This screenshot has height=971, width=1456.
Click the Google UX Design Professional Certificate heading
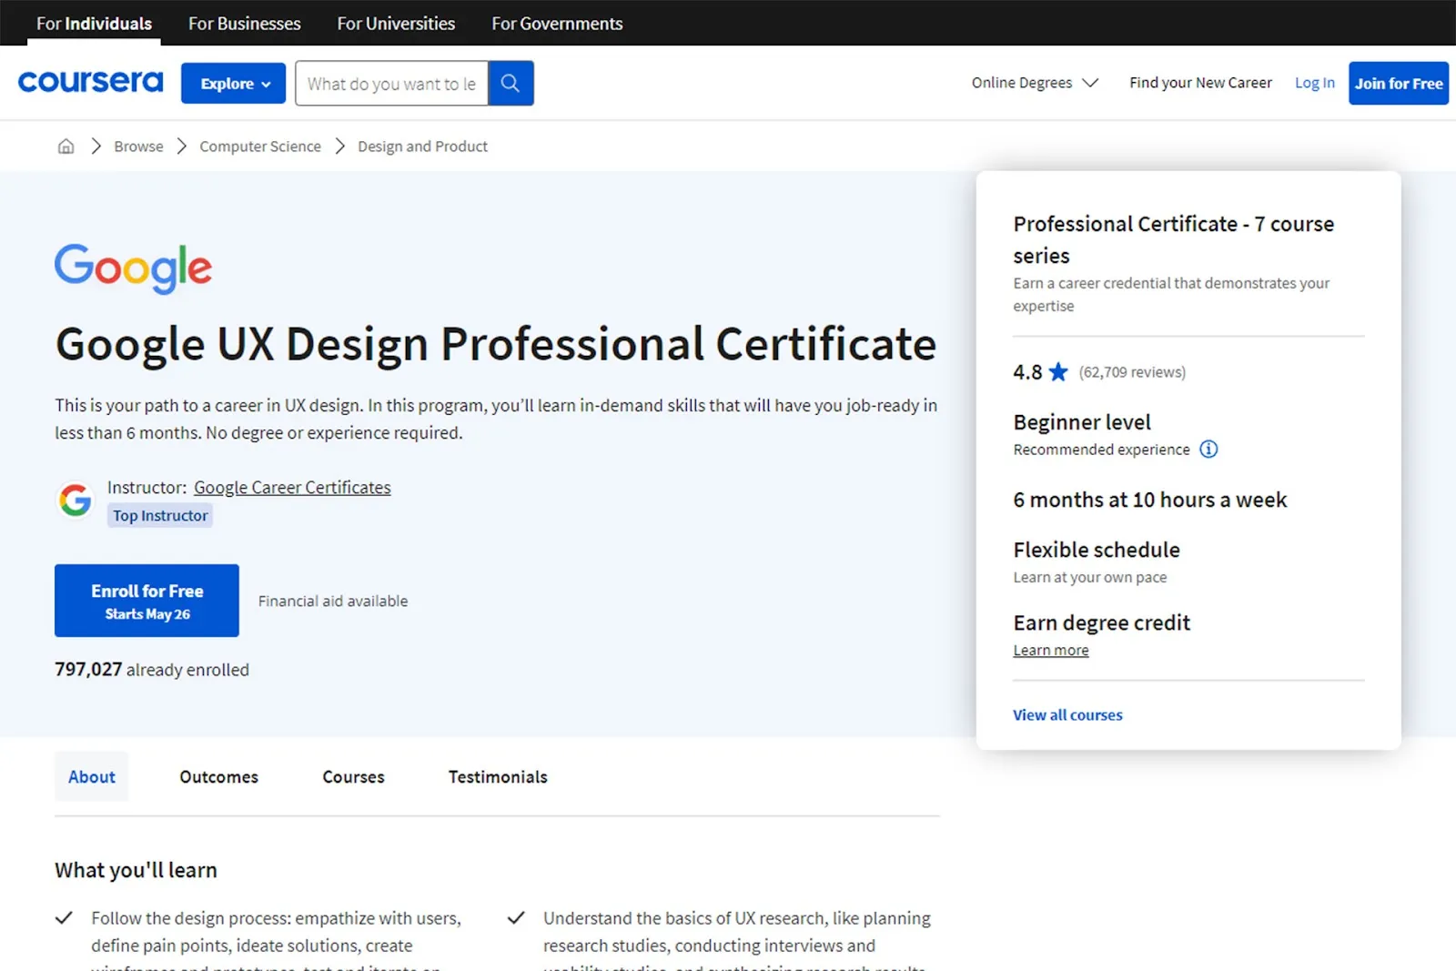point(495,344)
